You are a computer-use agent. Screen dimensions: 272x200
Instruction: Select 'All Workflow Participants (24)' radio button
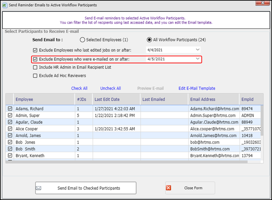click(x=149, y=40)
